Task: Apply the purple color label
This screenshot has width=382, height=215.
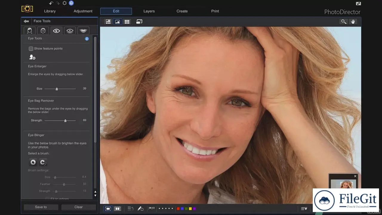Action: (x=194, y=209)
